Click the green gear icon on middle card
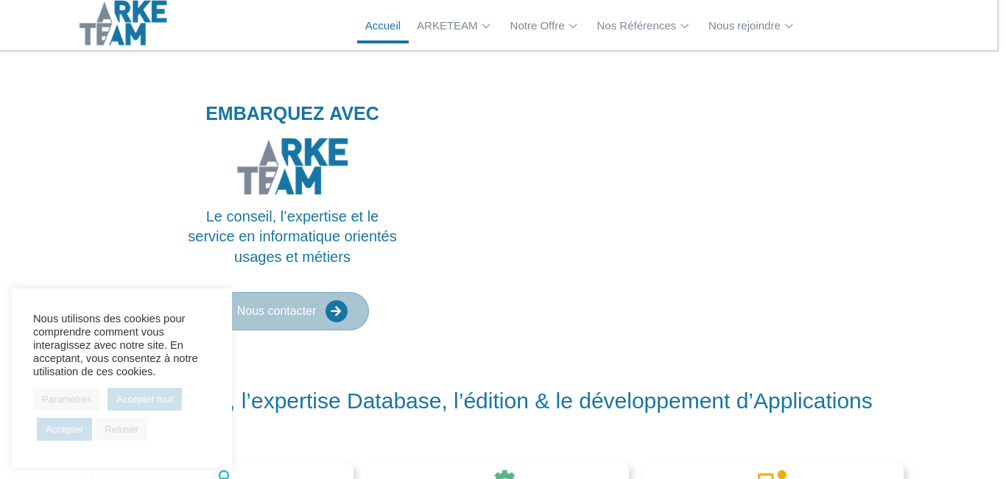The height and width of the screenshot is (479, 1006). [504, 475]
